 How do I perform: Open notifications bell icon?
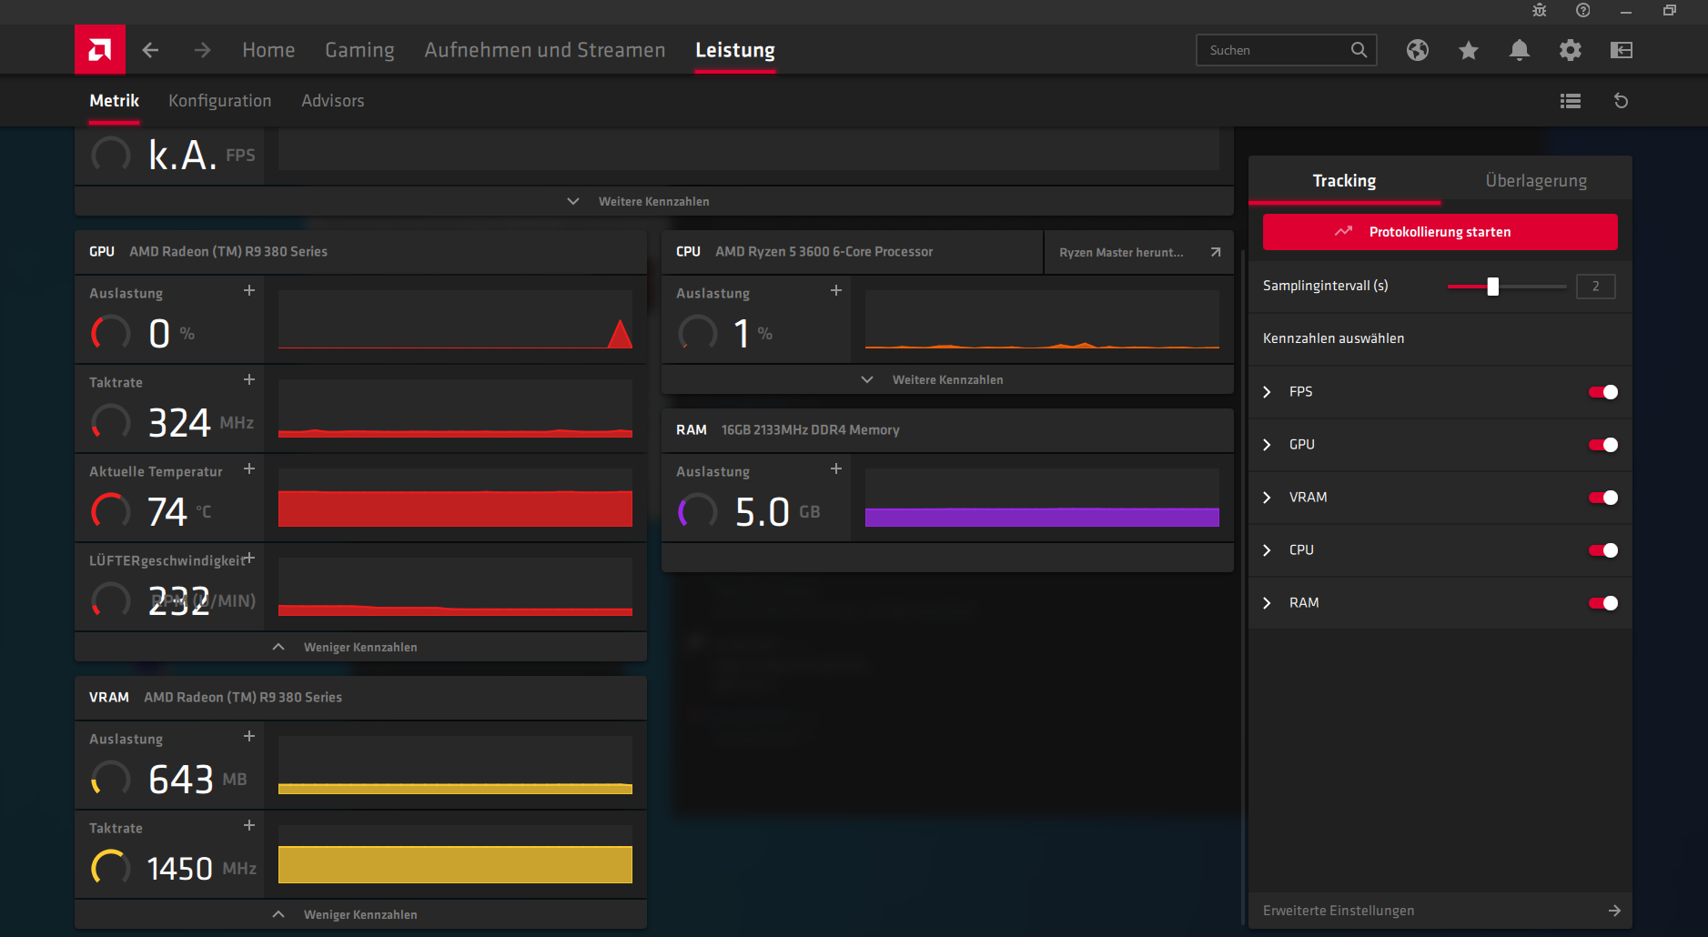[1520, 50]
